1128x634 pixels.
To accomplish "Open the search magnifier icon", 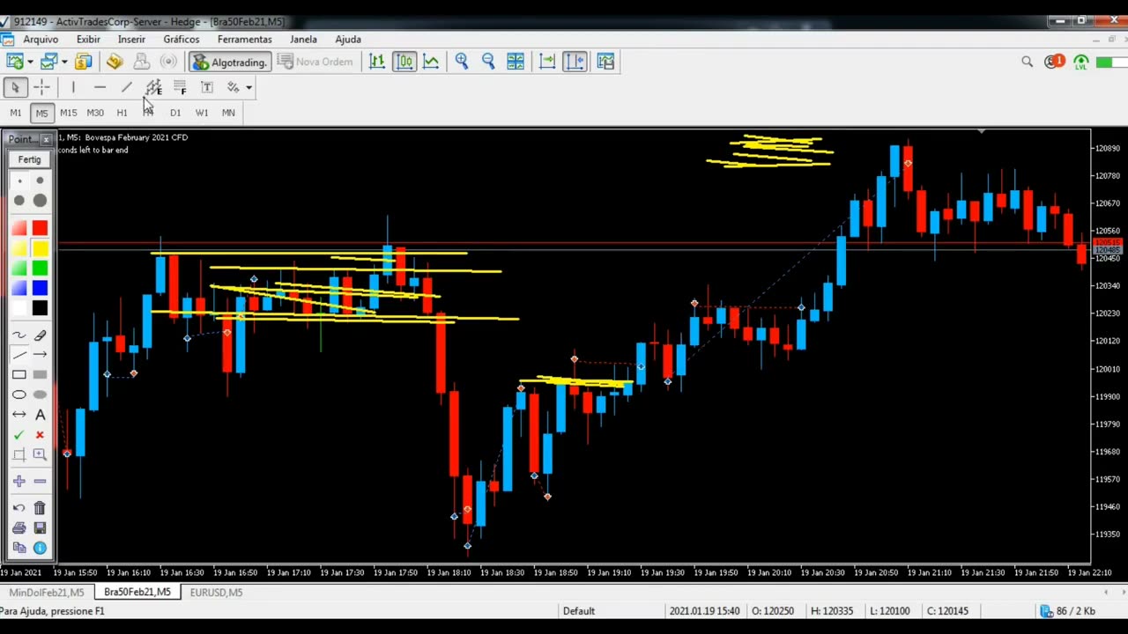I will 1028,62.
